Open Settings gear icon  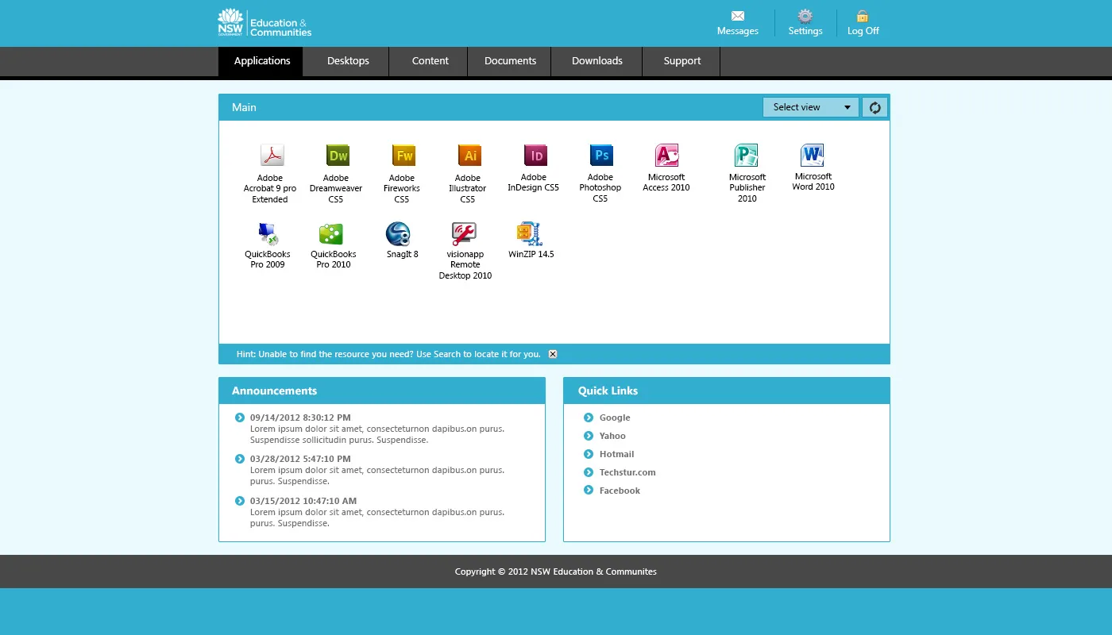(x=805, y=16)
